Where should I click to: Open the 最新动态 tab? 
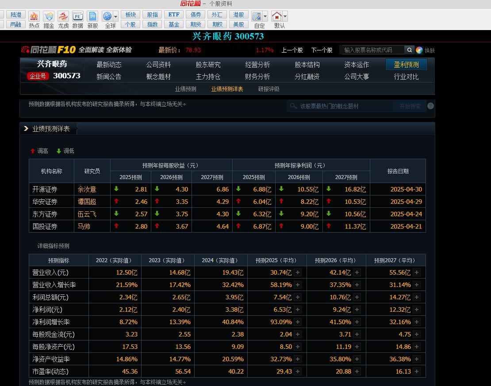click(x=109, y=65)
